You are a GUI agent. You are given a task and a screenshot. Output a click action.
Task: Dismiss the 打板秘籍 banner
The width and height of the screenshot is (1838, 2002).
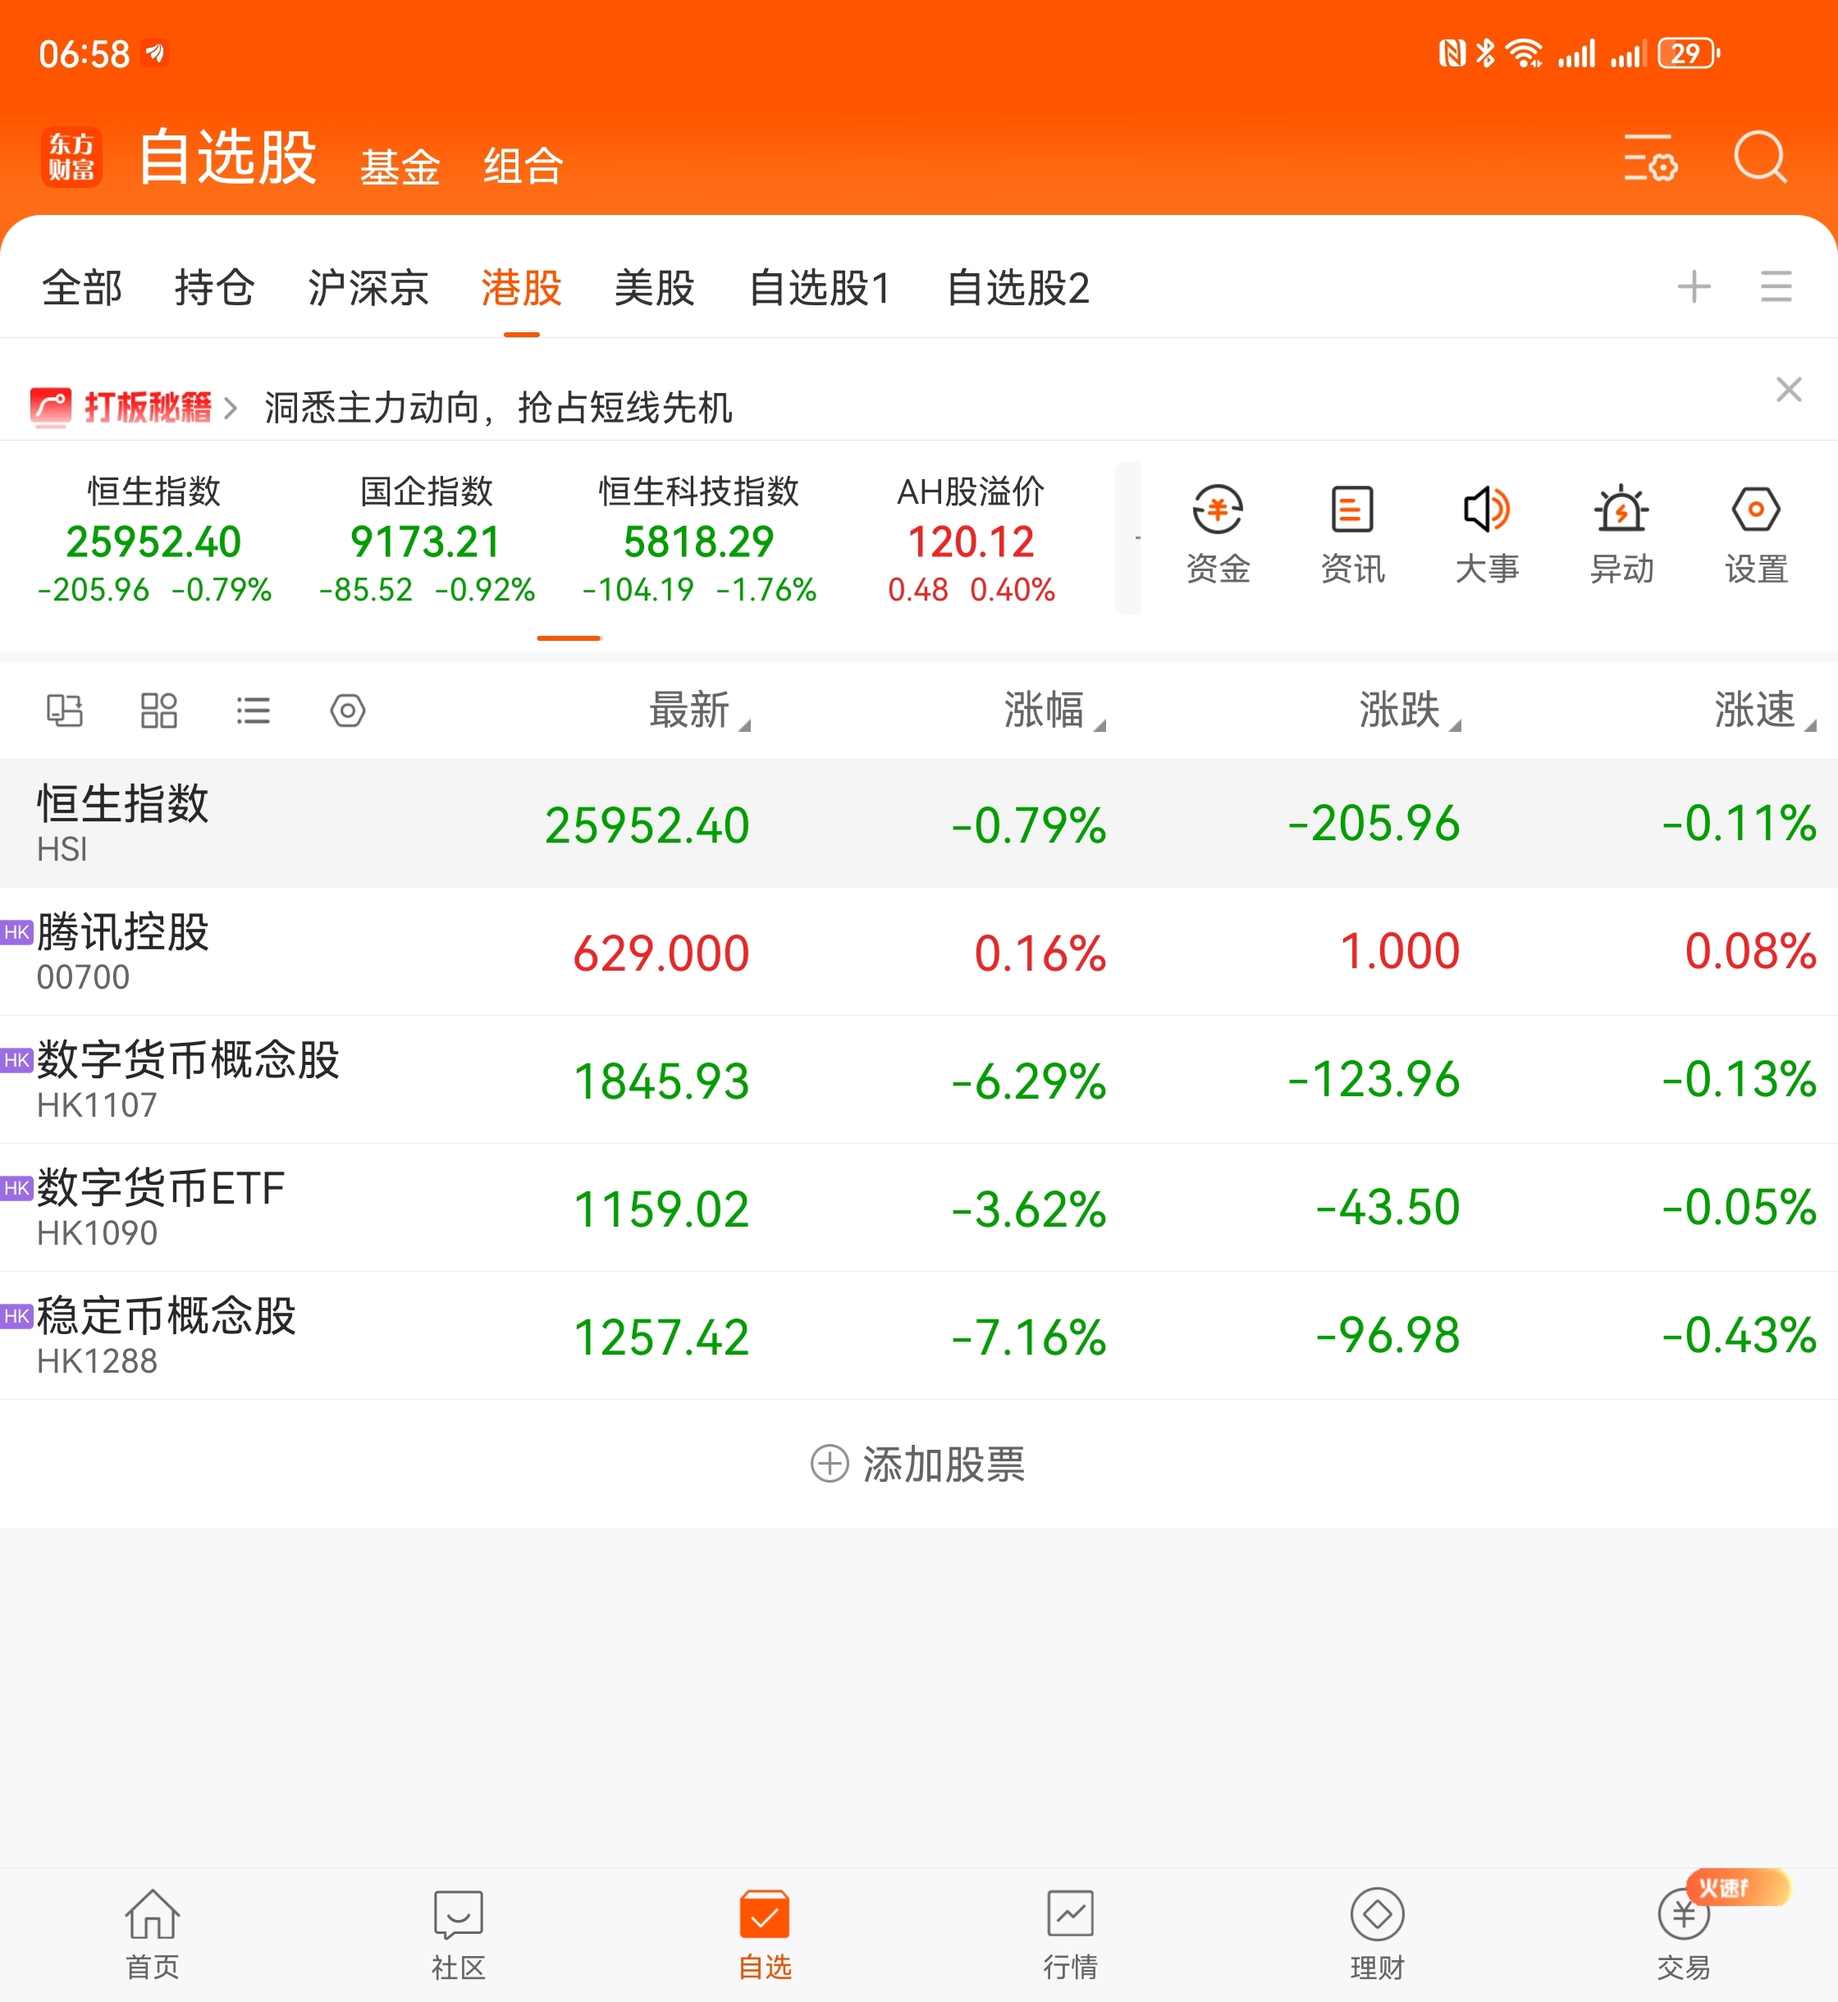point(1788,389)
